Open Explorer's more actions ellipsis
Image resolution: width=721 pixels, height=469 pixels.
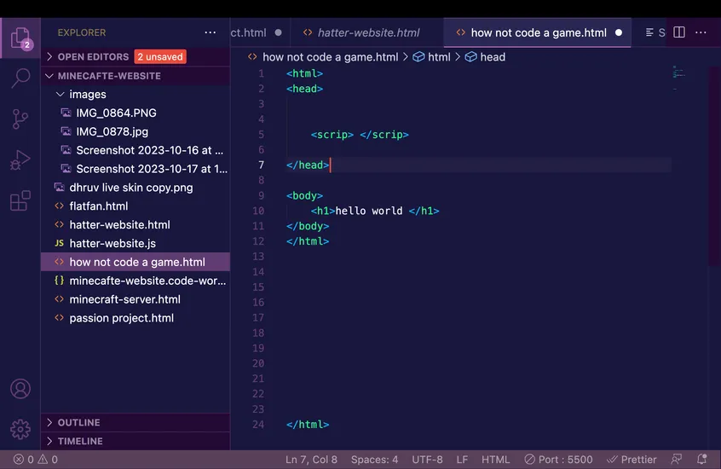pyautogui.click(x=211, y=32)
